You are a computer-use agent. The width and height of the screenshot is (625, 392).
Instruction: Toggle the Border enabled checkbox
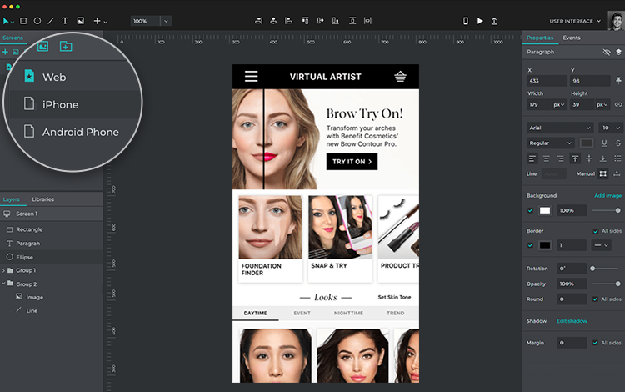[530, 245]
